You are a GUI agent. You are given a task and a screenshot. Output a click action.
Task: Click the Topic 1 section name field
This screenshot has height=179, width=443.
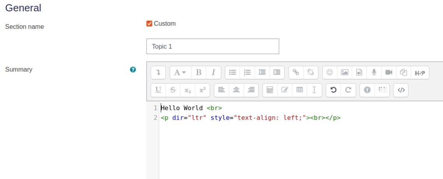pos(212,46)
